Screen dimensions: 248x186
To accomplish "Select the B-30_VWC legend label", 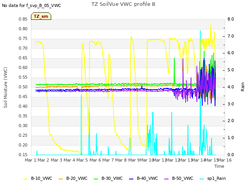I will click(112, 178).
